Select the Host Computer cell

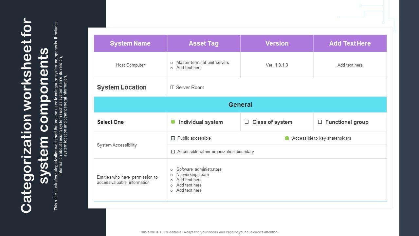pyautogui.click(x=130, y=65)
